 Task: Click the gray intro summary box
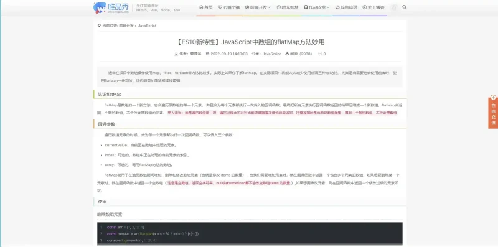250,77
